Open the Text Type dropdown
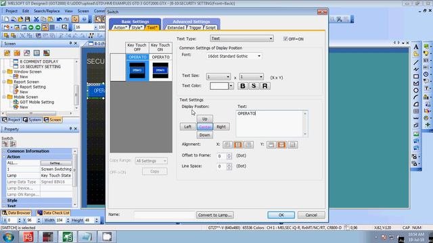This screenshot has height=243, width=433. click(242, 38)
